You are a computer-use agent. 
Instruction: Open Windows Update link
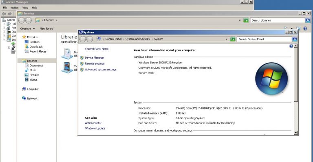95,128
